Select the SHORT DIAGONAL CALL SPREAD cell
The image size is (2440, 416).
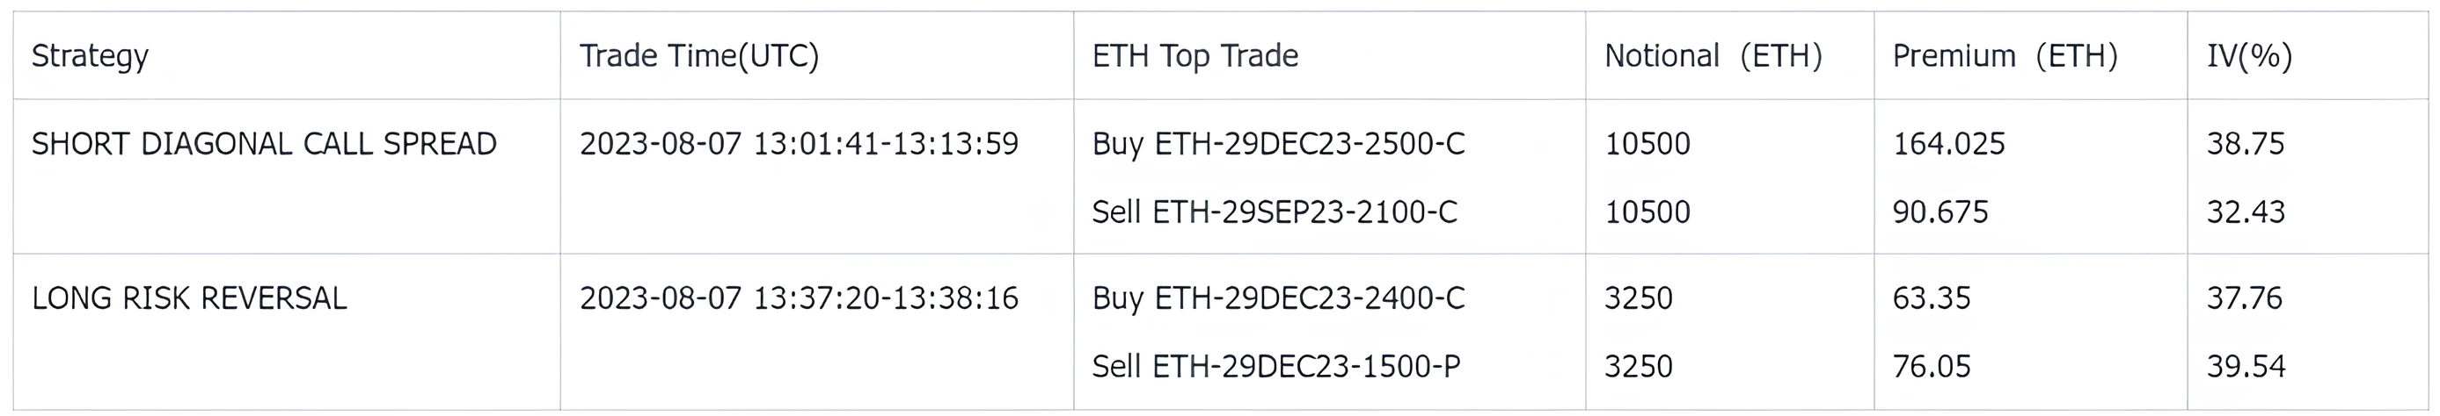click(x=264, y=144)
